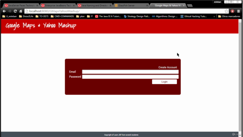The image size is (243, 137).
Task: Open the U_esteban bookmarks folder
Action: 9,16
